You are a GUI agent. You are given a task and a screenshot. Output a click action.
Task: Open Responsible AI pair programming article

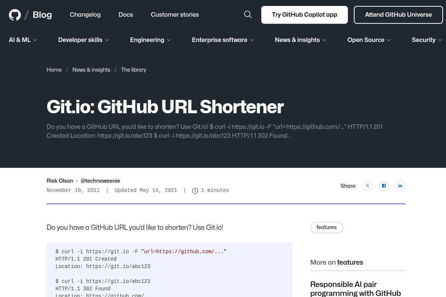[x=356, y=289]
